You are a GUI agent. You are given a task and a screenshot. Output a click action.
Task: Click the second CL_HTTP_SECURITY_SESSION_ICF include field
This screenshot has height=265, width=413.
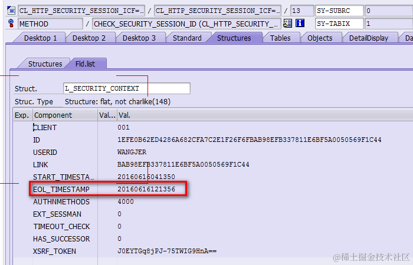pyautogui.click(x=218, y=11)
